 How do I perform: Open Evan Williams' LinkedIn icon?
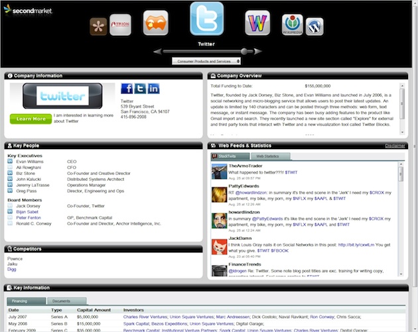pos(10,161)
